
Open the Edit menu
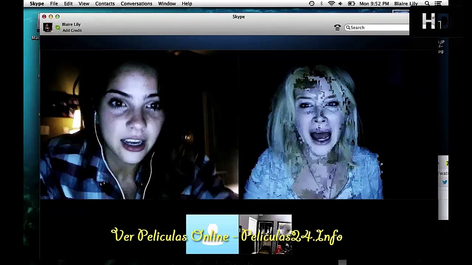(x=68, y=4)
